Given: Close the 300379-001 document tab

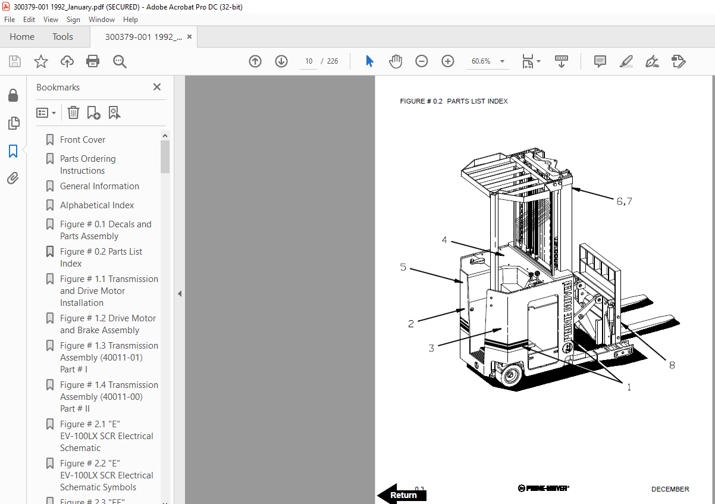Looking at the screenshot, I should pos(190,37).
